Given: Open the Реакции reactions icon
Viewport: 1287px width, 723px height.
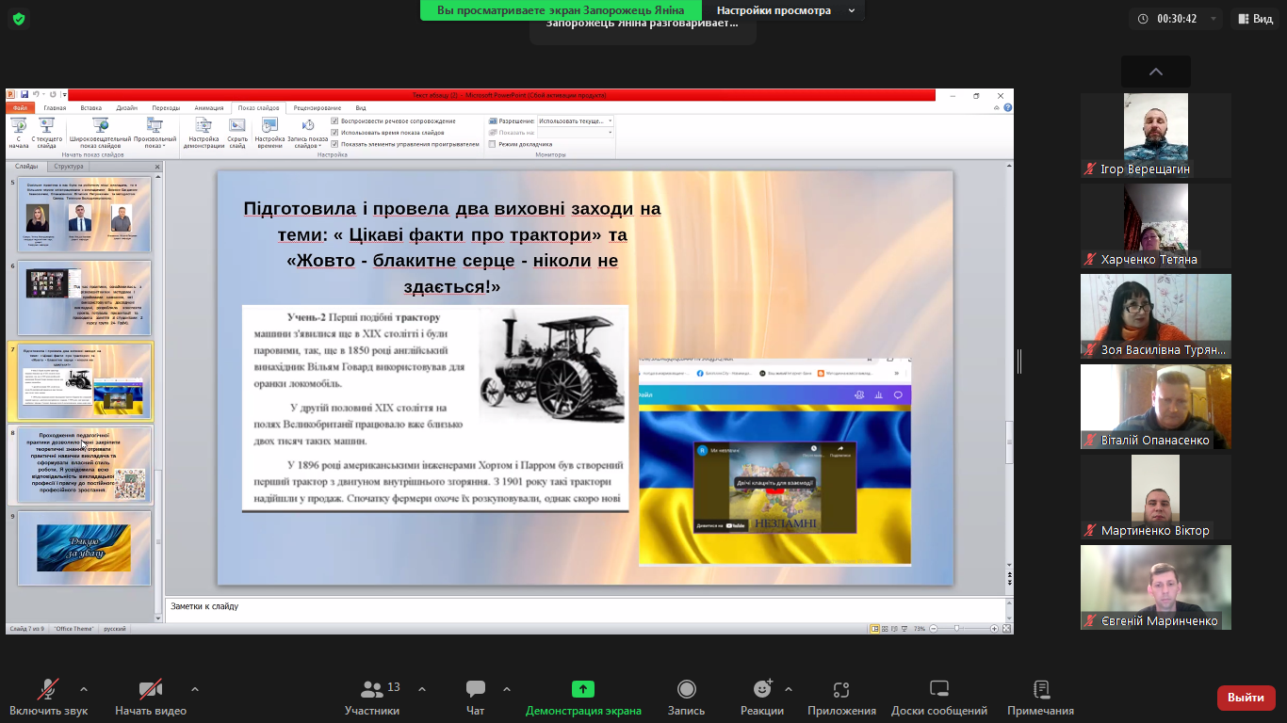Looking at the screenshot, I should click(762, 690).
